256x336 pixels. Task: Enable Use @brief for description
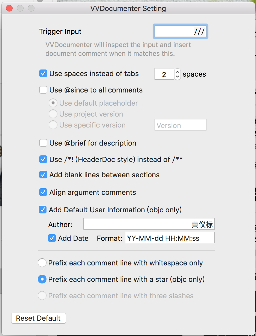(43, 143)
